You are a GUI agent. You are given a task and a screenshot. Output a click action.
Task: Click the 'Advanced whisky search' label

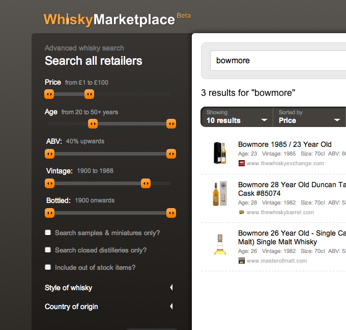[x=84, y=48]
